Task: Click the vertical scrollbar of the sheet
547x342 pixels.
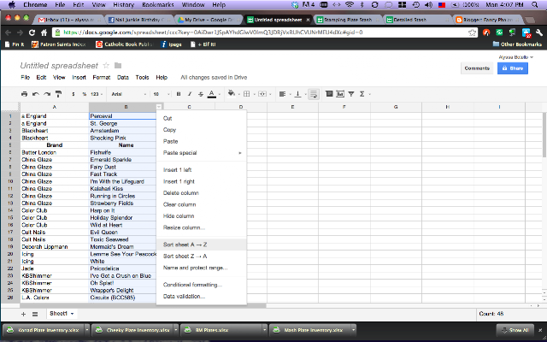Action: coord(544,134)
